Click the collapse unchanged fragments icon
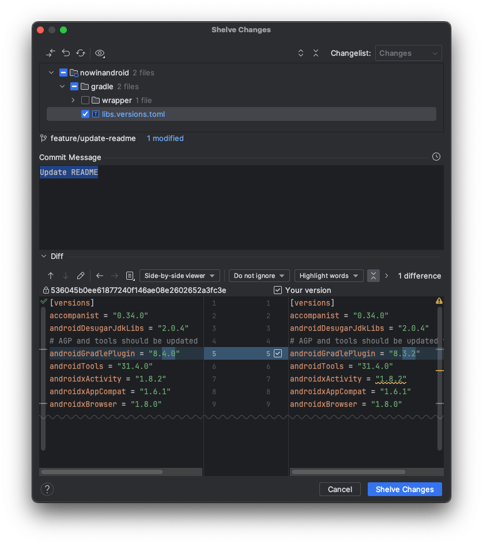Image resolution: width=483 pixels, height=545 pixels. point(373,276)
